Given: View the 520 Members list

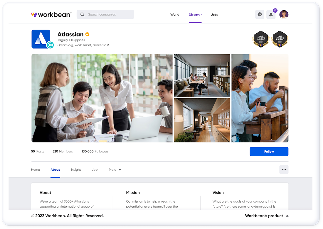Looking at the screenshot, I should coord(63,151).
